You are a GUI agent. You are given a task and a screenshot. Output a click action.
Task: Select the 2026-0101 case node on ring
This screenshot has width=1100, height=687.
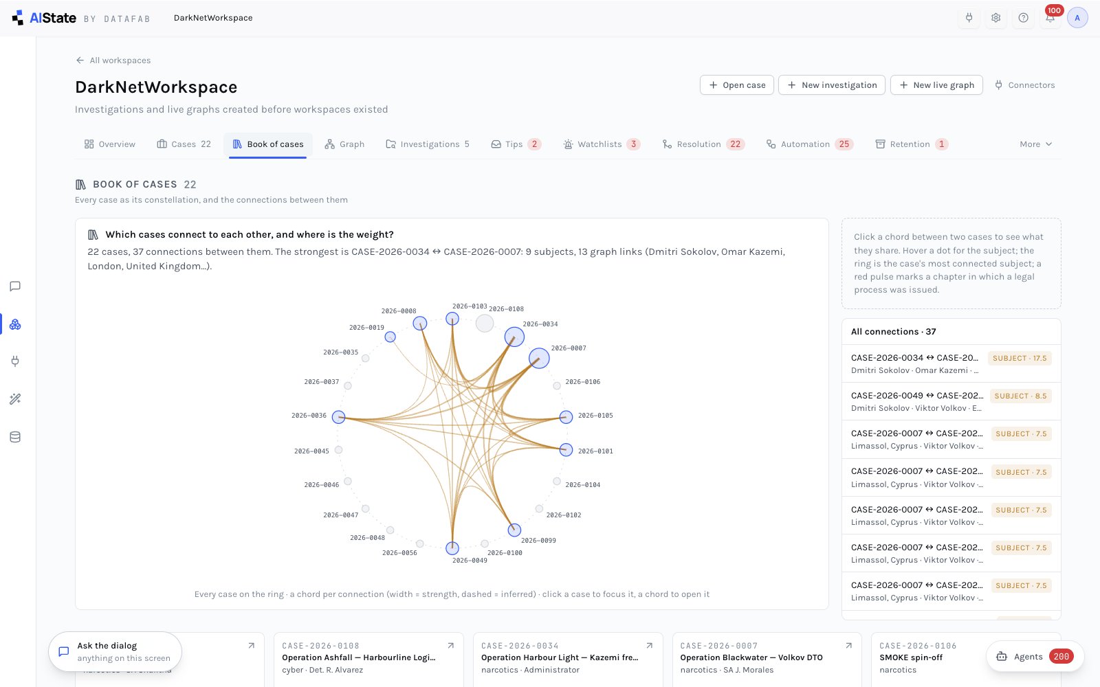point(566,450)
